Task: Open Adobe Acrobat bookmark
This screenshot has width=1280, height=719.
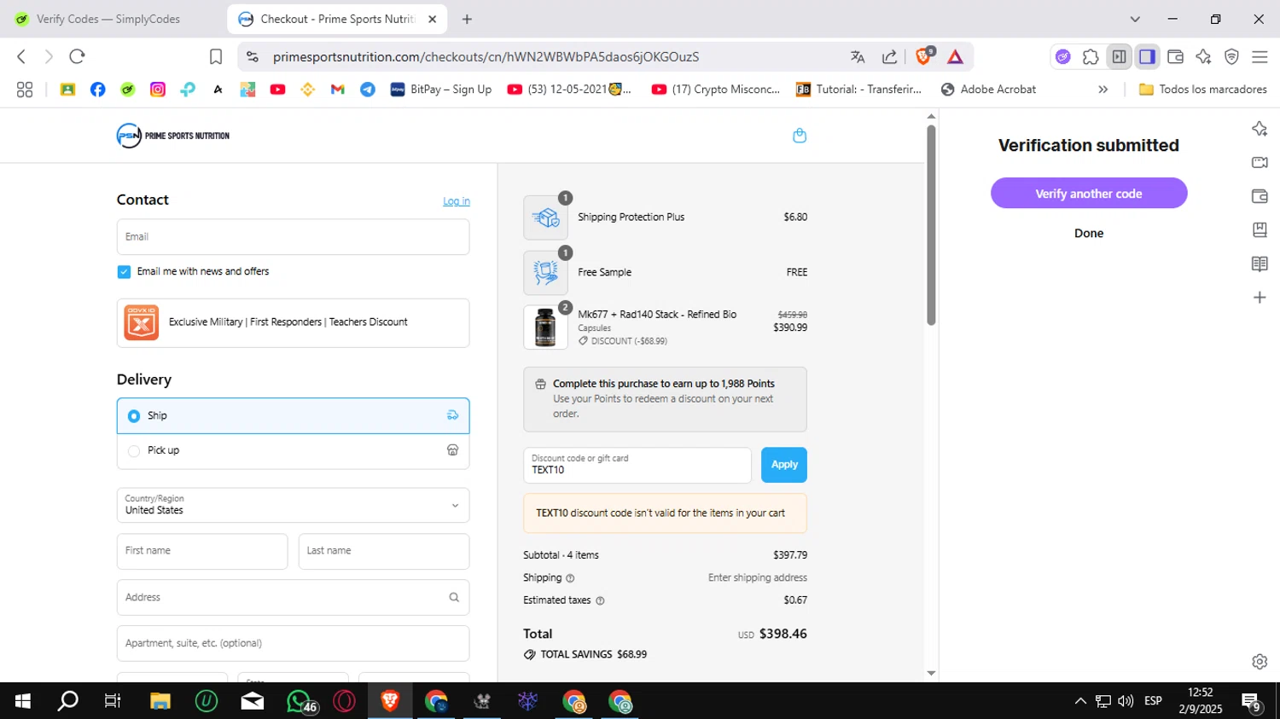Action: point(988,90)
